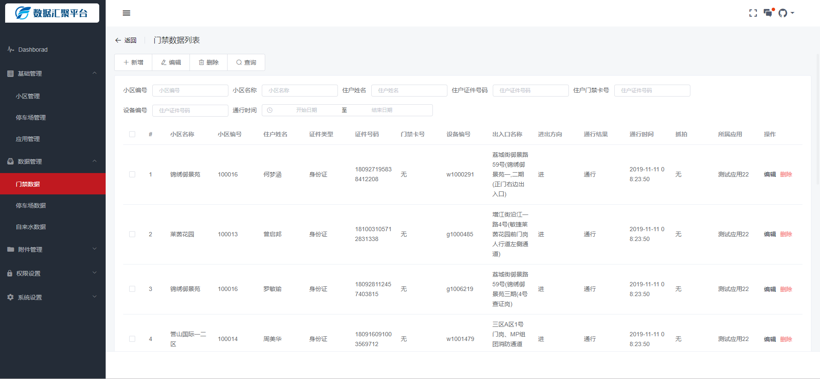820x379 pixels.
Task: Click the 新增 add button
Action: pos(133,62)
